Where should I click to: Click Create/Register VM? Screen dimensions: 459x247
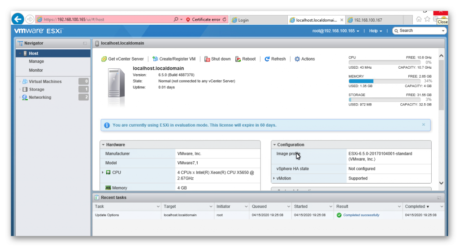tap(174, 59)
